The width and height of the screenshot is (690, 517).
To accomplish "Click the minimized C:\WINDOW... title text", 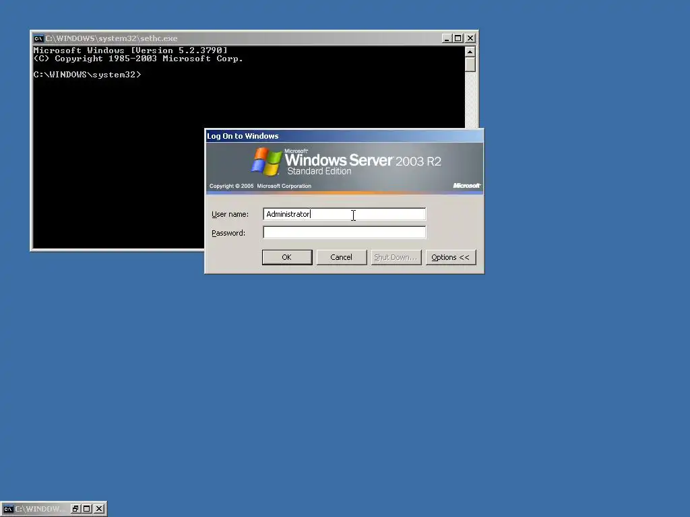I will 38,509.
